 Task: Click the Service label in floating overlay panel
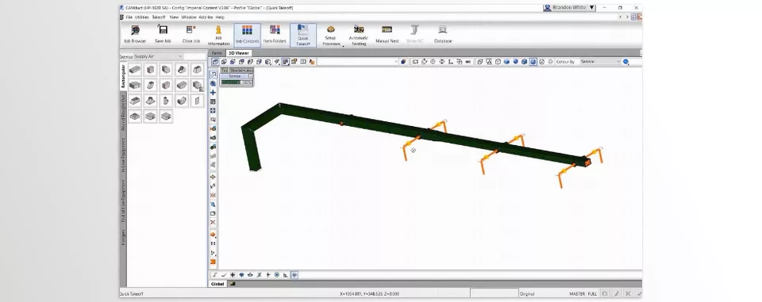(235, 76)
